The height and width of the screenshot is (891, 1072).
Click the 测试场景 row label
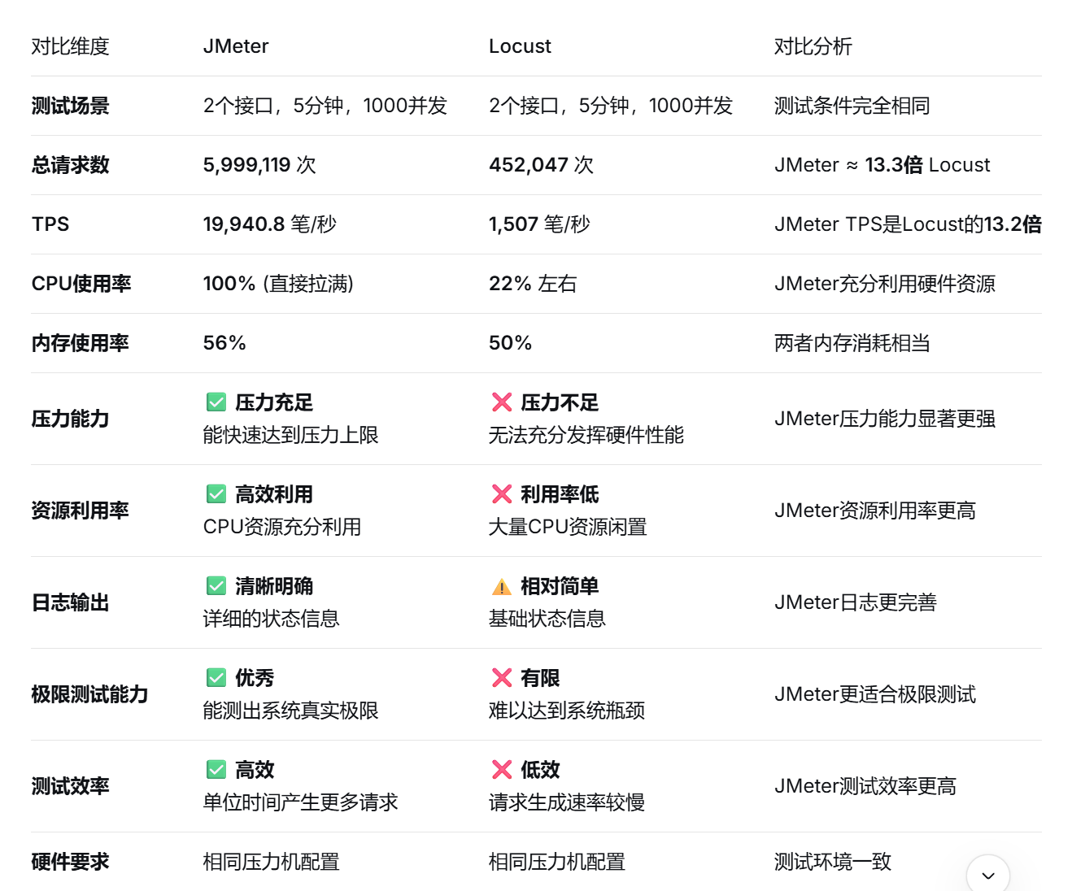(x=71, y=106)
